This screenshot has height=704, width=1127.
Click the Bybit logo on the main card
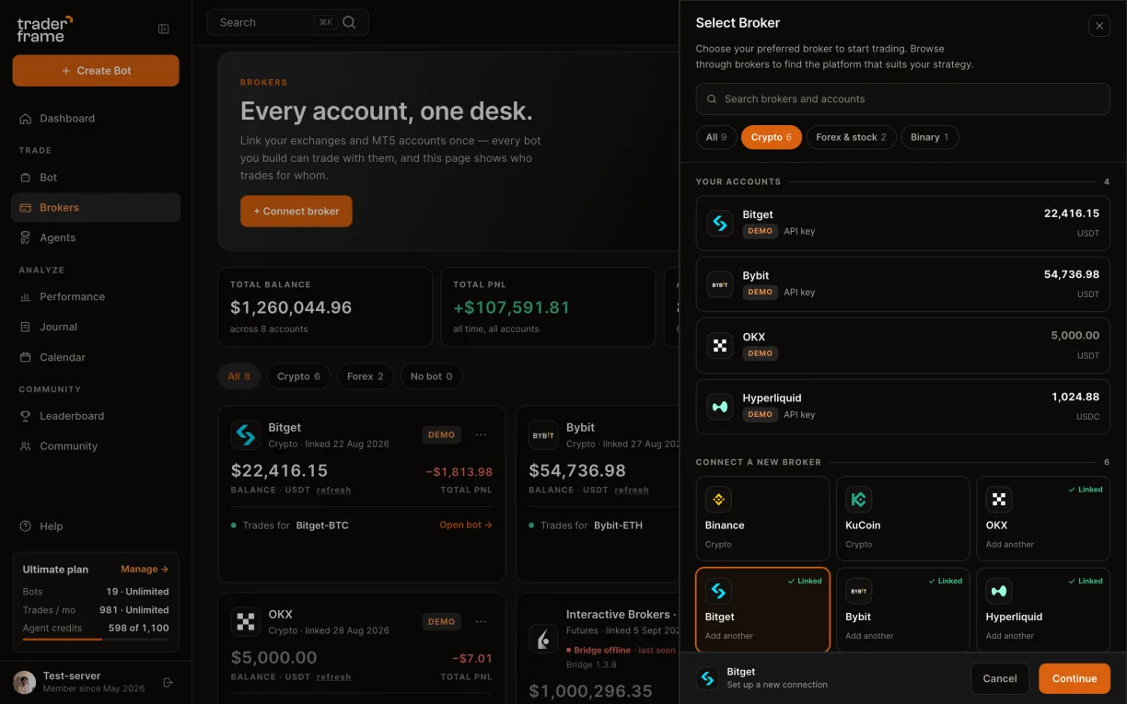543,435
